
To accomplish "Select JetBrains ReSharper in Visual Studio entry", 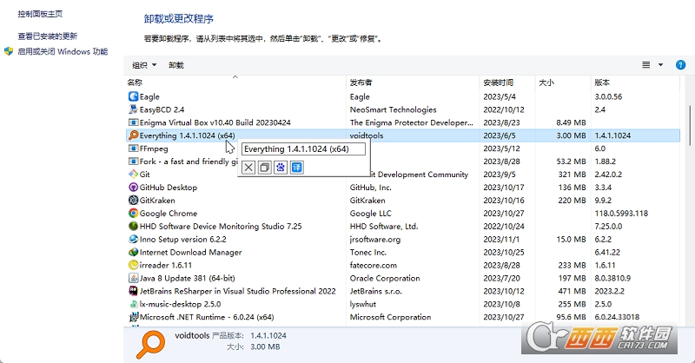I will pyautogui.click(x=237, y=291).
